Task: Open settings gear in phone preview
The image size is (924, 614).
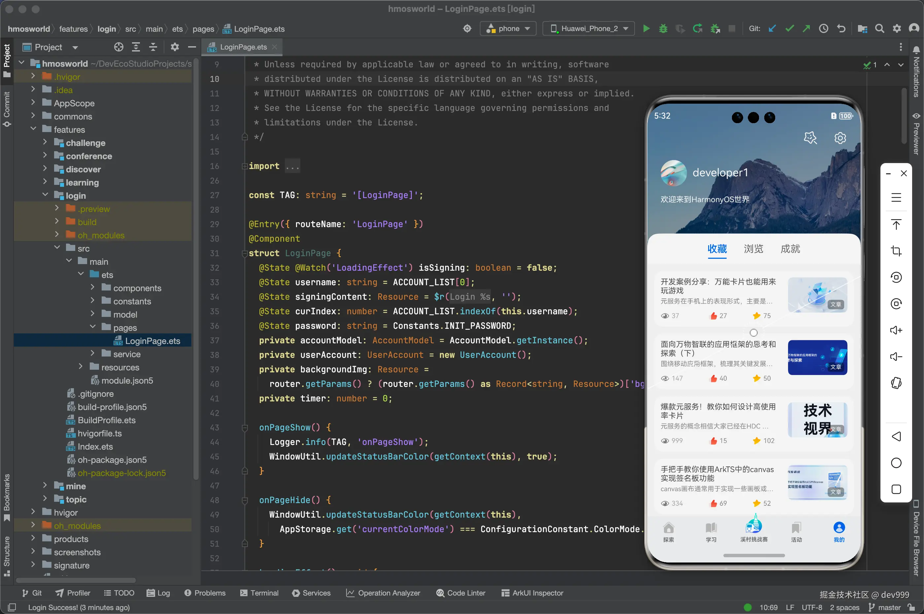Action: pyautogui.click(x=840, y=138)
